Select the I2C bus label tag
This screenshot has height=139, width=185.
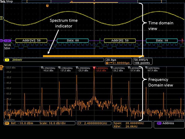(8, 40)
